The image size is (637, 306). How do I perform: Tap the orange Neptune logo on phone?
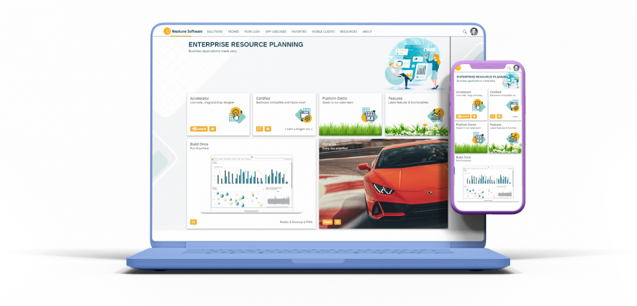[x=459, y=68]
